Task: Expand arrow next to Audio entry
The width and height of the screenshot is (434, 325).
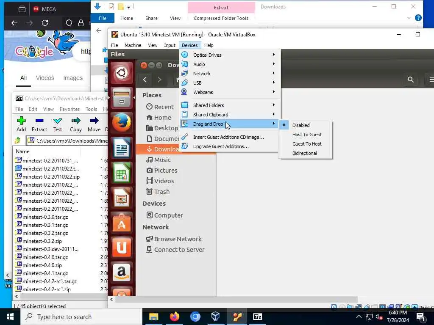Action: (273, 64)
